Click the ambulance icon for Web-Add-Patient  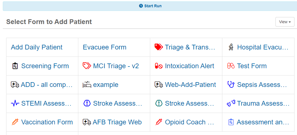click(x=159, y=85)
